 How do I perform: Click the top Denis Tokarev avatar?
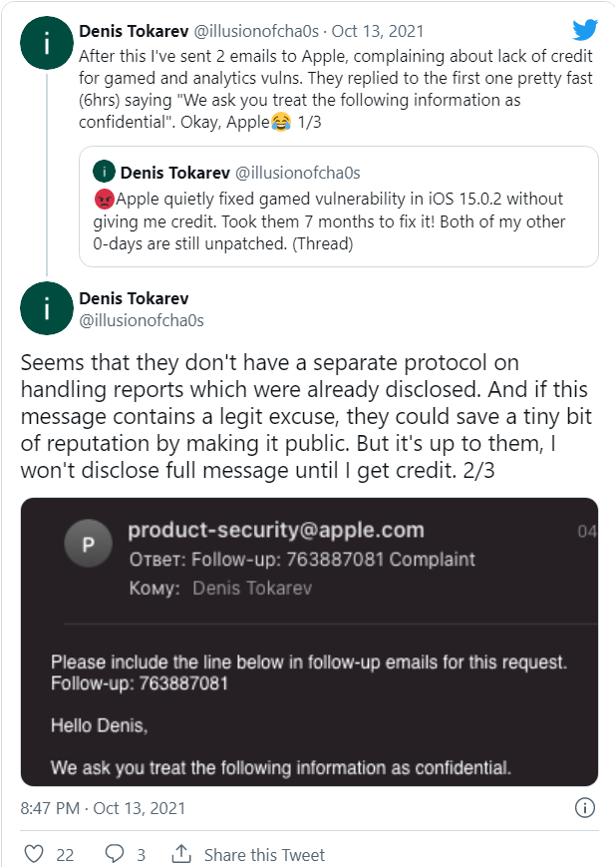click(x=46, y=44)
